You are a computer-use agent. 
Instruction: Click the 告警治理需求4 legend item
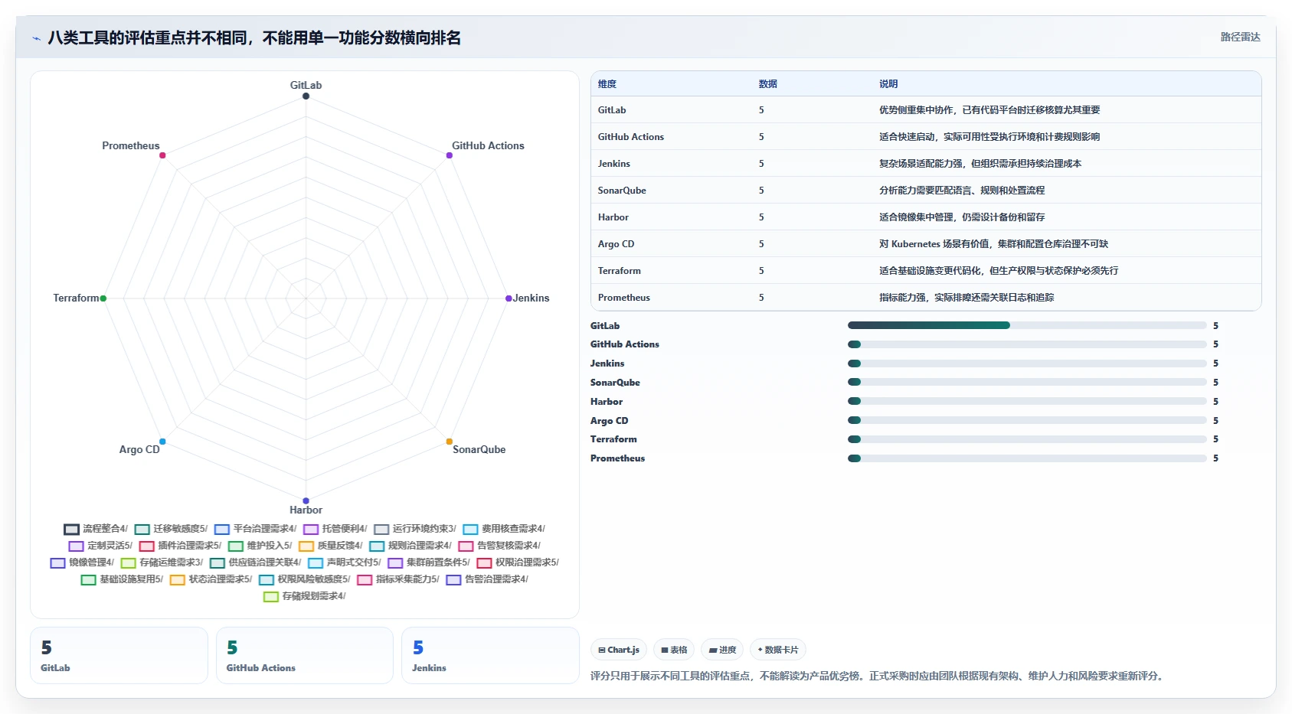click(486, 579)
